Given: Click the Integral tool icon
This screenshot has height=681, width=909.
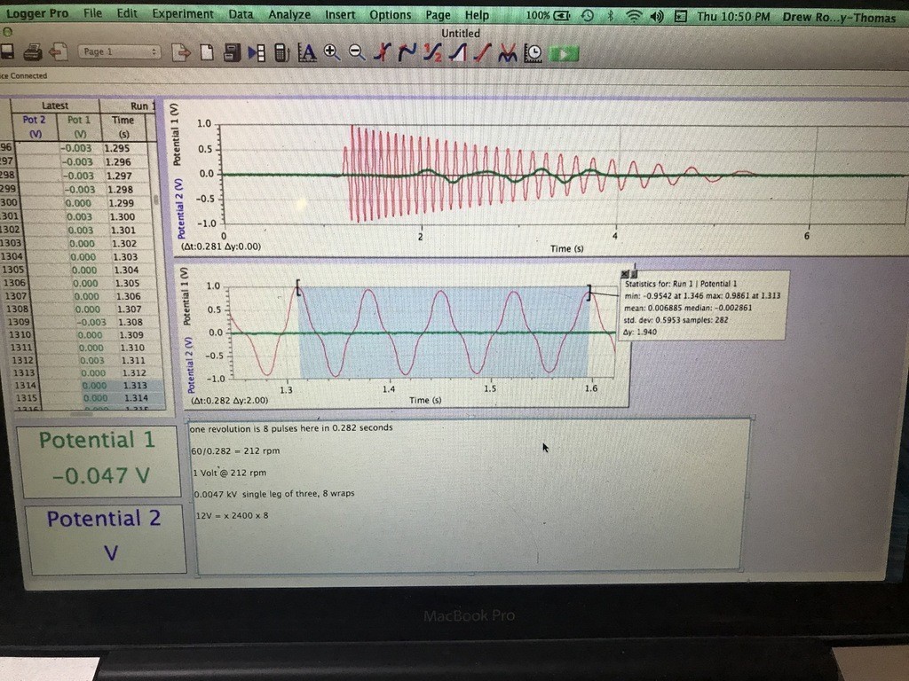Looking at the screenshot, I should point(458,53).
